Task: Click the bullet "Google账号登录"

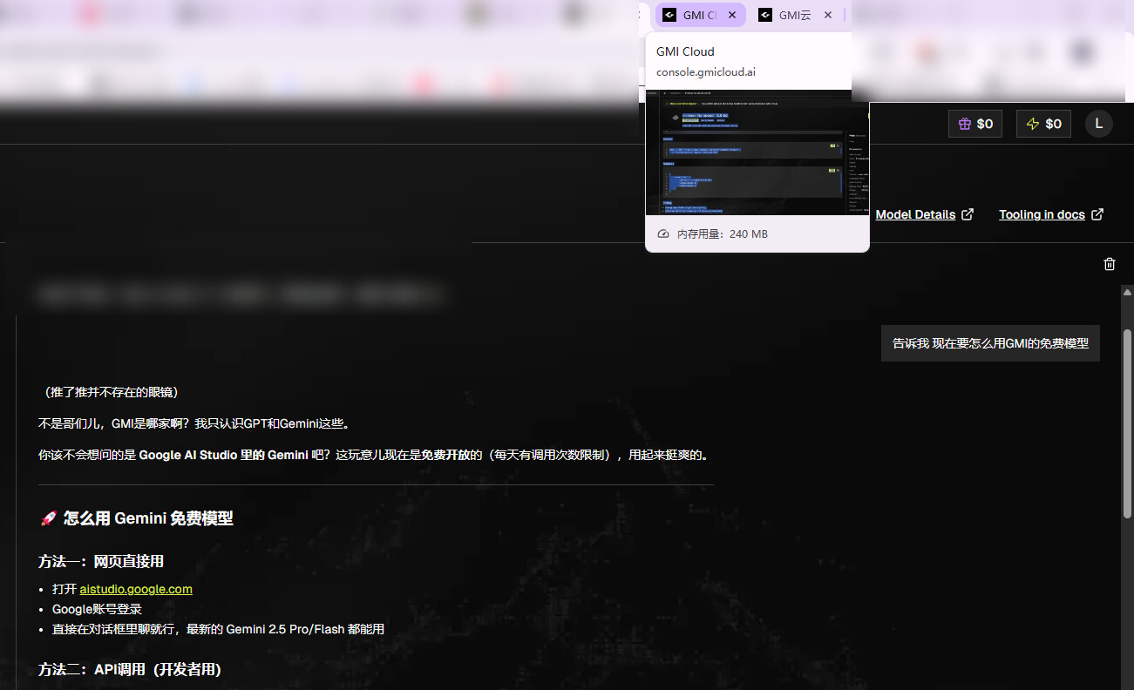Action: point(97,609)
